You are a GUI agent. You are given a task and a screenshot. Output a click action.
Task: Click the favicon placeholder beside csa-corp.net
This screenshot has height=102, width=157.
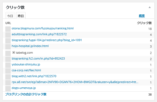point(8,71)
